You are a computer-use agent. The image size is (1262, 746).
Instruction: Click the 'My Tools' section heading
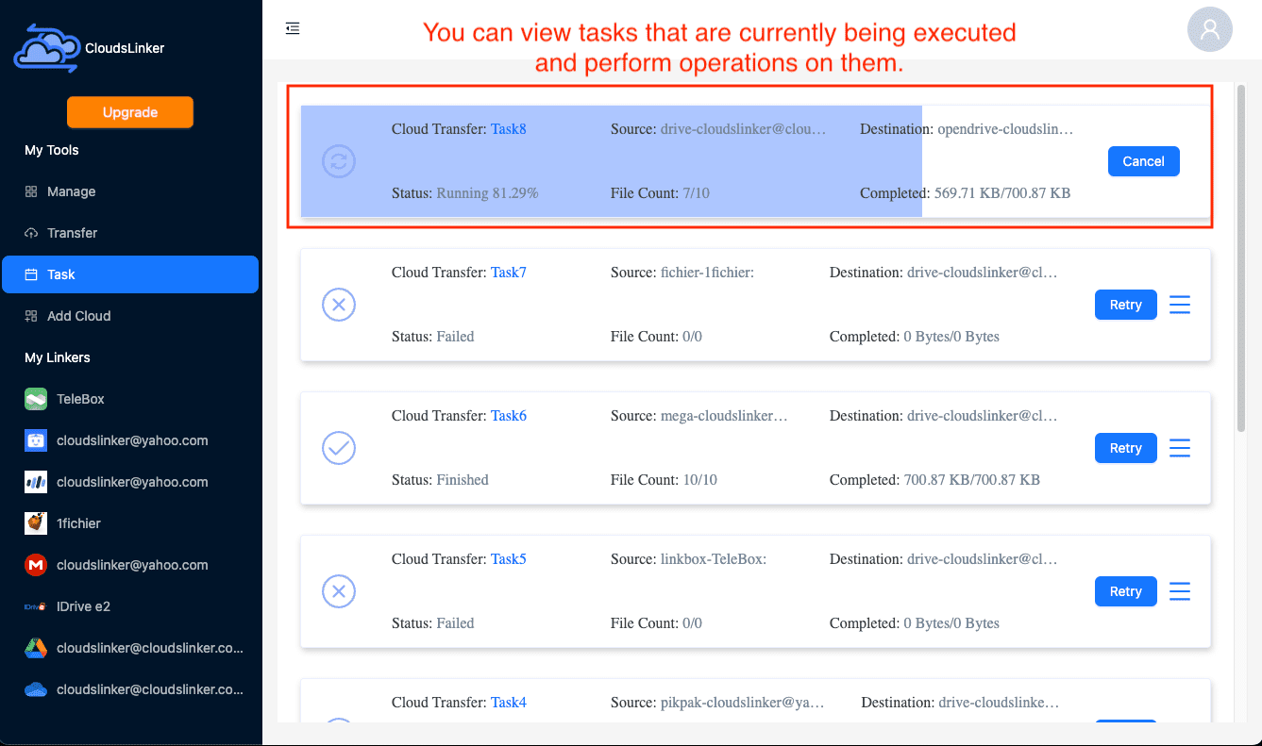click(x=52, y=150)
